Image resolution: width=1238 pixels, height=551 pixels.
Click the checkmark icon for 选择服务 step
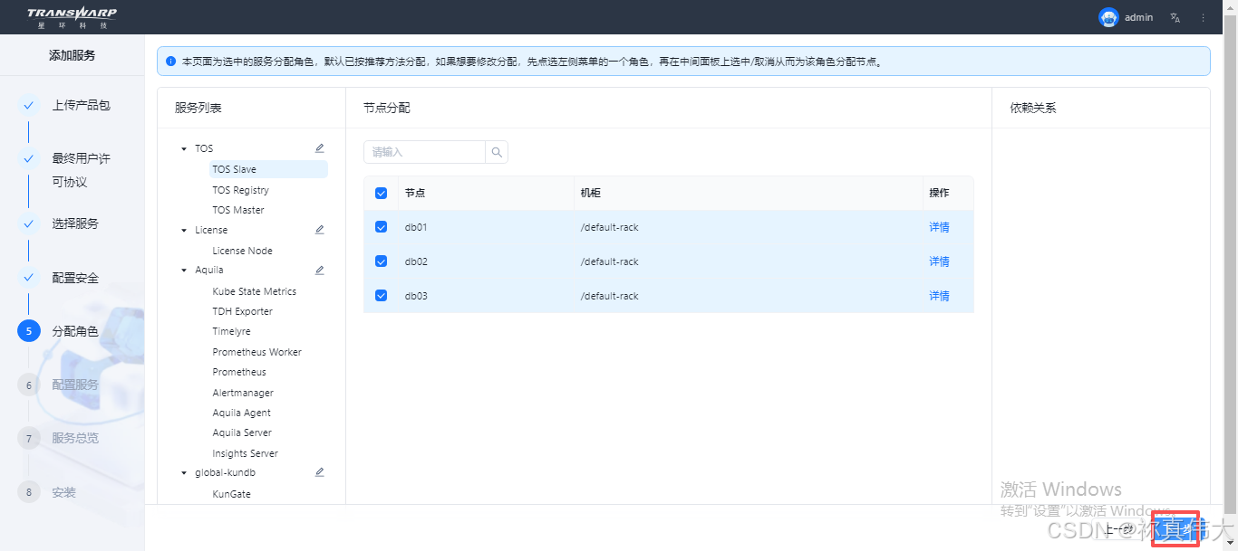tap(28, 223)
